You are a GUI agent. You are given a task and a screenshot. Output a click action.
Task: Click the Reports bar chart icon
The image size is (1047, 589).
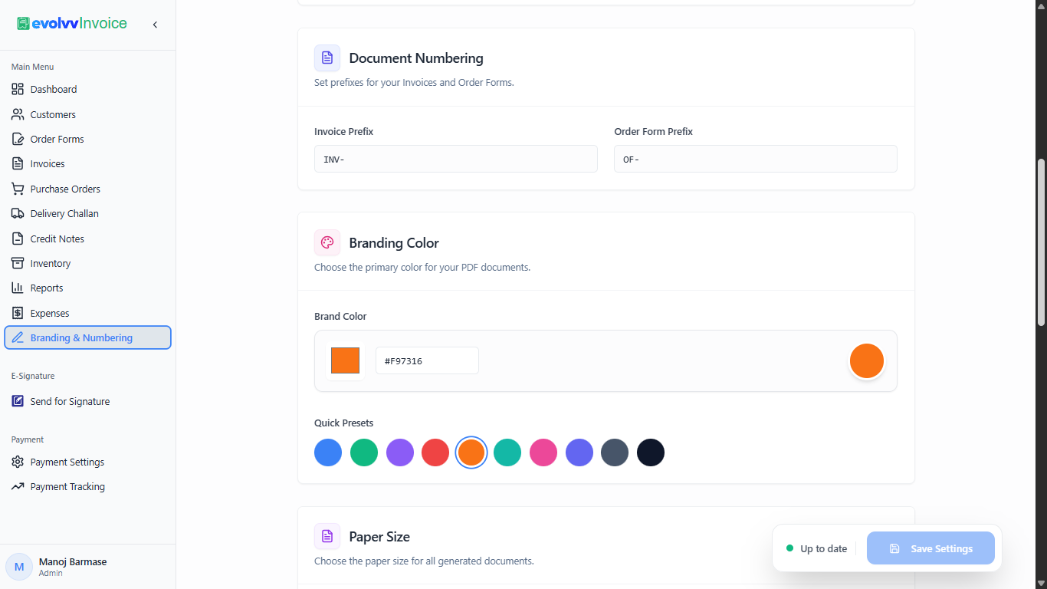[x=18, y=288]
